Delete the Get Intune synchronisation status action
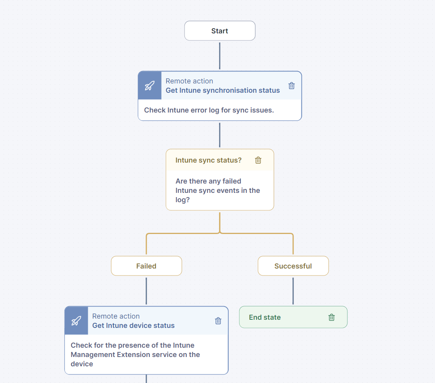This screenshot has width=435, height=383. click(x=292, y=86)
